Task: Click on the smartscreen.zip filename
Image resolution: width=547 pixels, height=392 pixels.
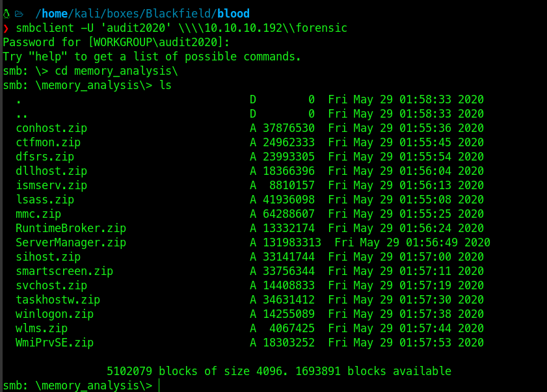Action: tap(64, 271)
